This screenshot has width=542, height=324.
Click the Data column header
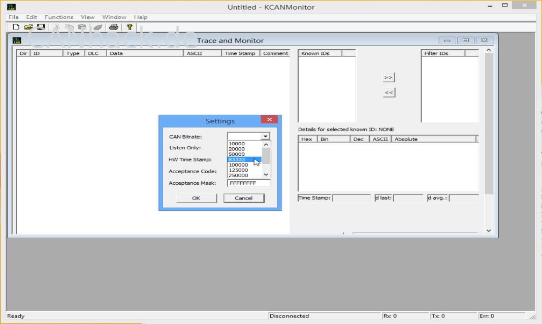(145, 53)
